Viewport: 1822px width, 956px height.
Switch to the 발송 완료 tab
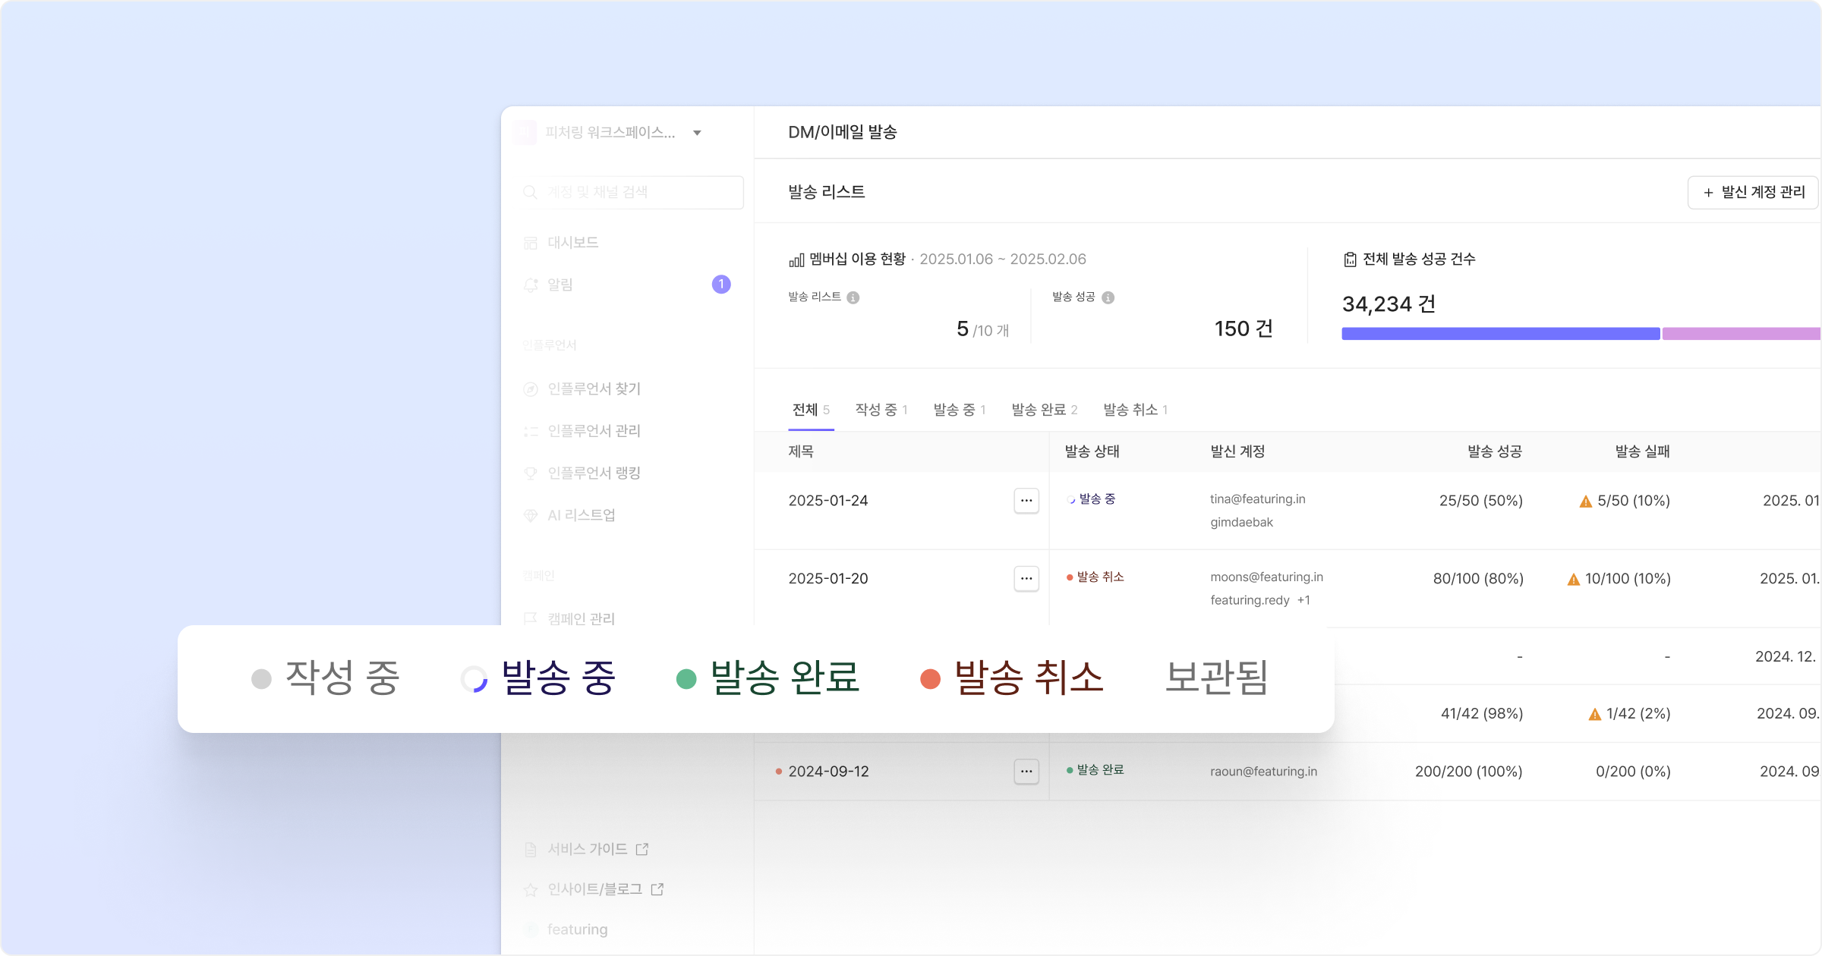tap(1043, 410)
